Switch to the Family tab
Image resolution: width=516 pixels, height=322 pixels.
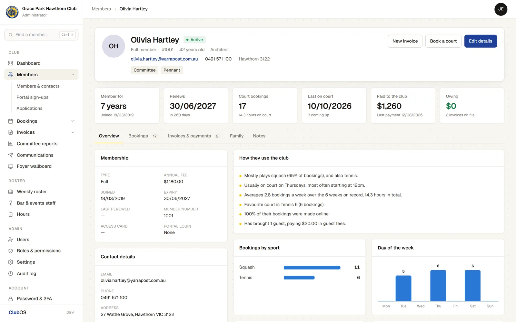pos(237,136)
